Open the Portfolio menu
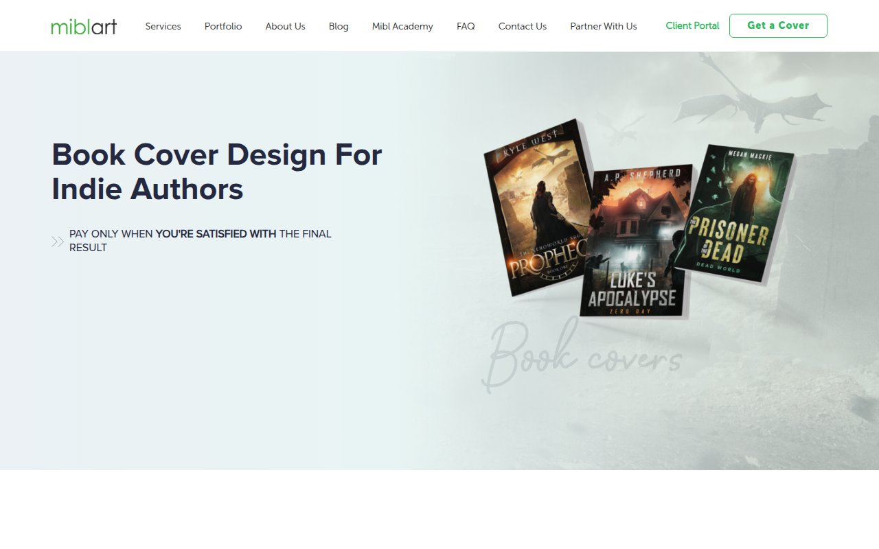 tap(223, 26)
